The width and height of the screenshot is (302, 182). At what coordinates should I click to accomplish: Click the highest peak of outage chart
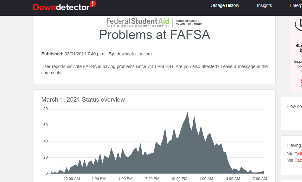188,113
